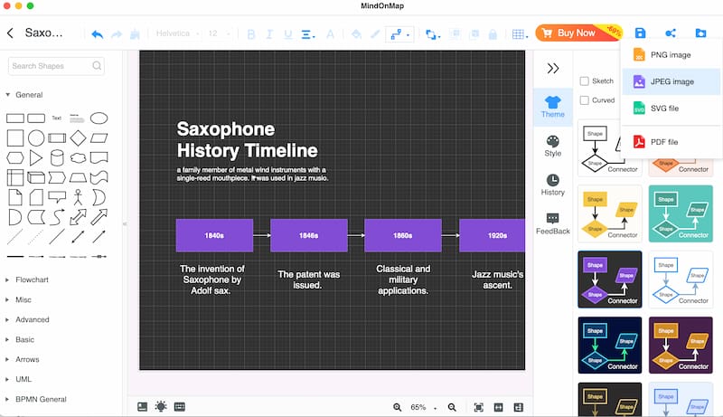Choose the font color tool
Screen dimensions: 723x417
pos(330,34)
